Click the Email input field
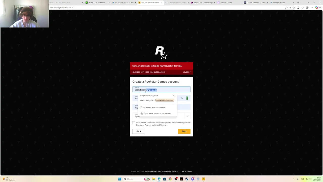Screen dimensions: 323x182 [x=161, y=89]
